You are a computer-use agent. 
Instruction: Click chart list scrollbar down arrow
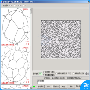(31, 87)
